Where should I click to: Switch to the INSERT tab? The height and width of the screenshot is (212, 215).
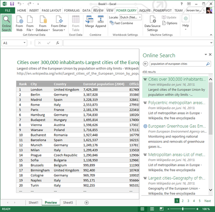tap(34, 11)
